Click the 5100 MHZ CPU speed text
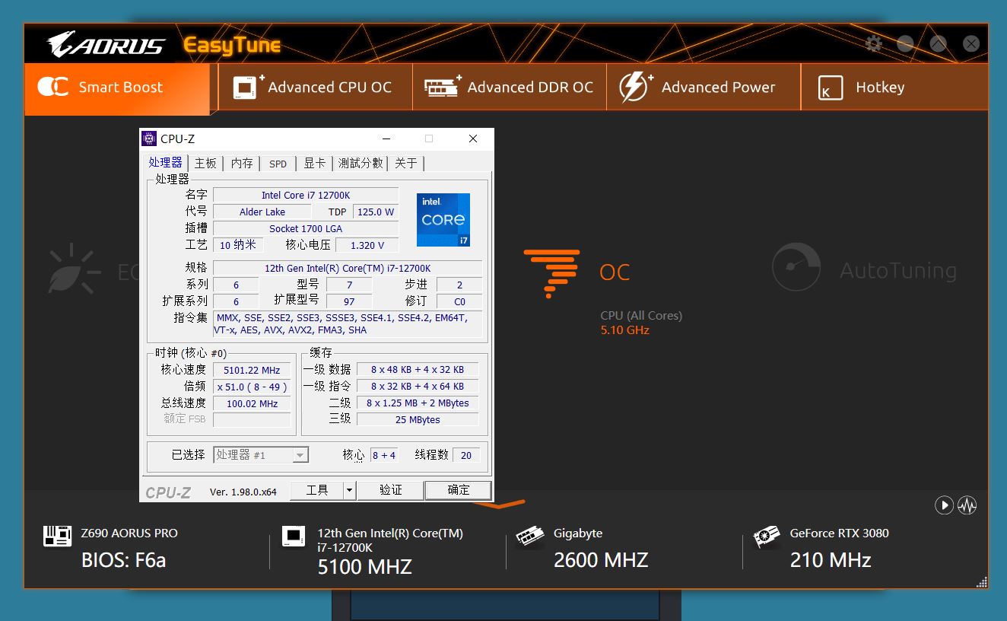 coord(364,567)
